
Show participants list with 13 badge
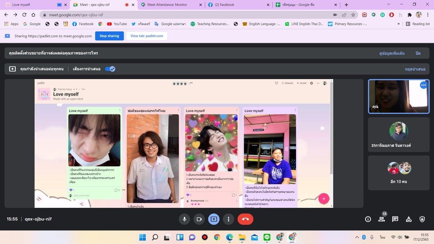[382, 219]
